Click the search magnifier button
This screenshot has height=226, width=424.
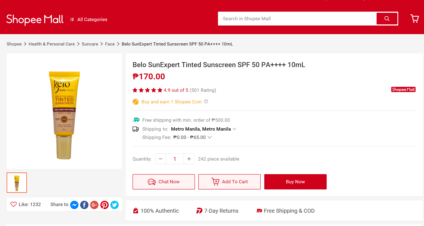click(387, 19)
